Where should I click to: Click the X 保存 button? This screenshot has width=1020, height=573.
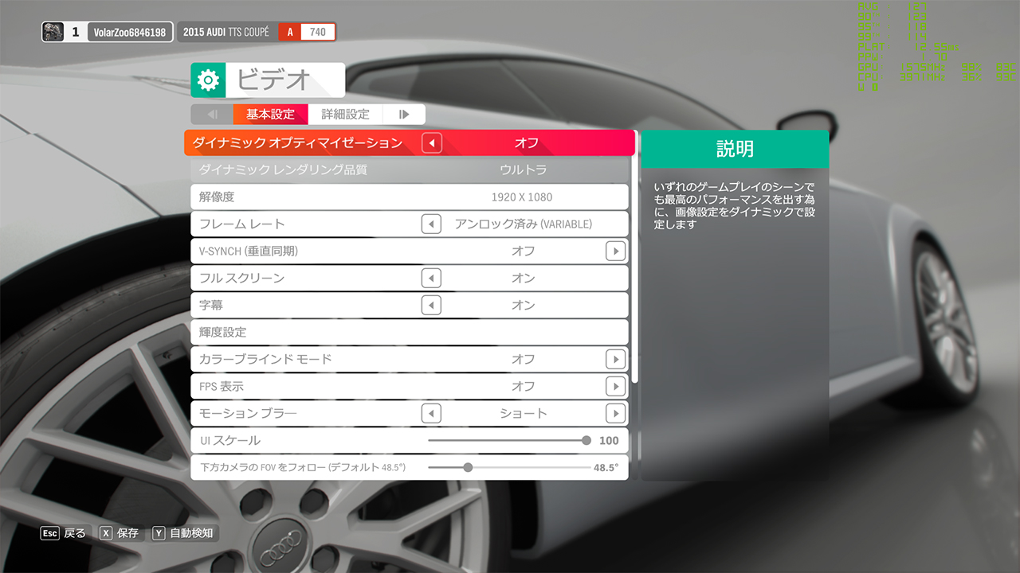click(119, 533)
